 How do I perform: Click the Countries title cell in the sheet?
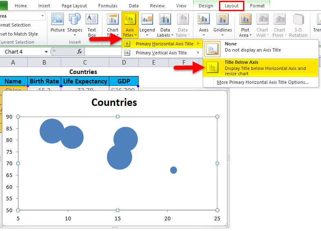point(83,72)
